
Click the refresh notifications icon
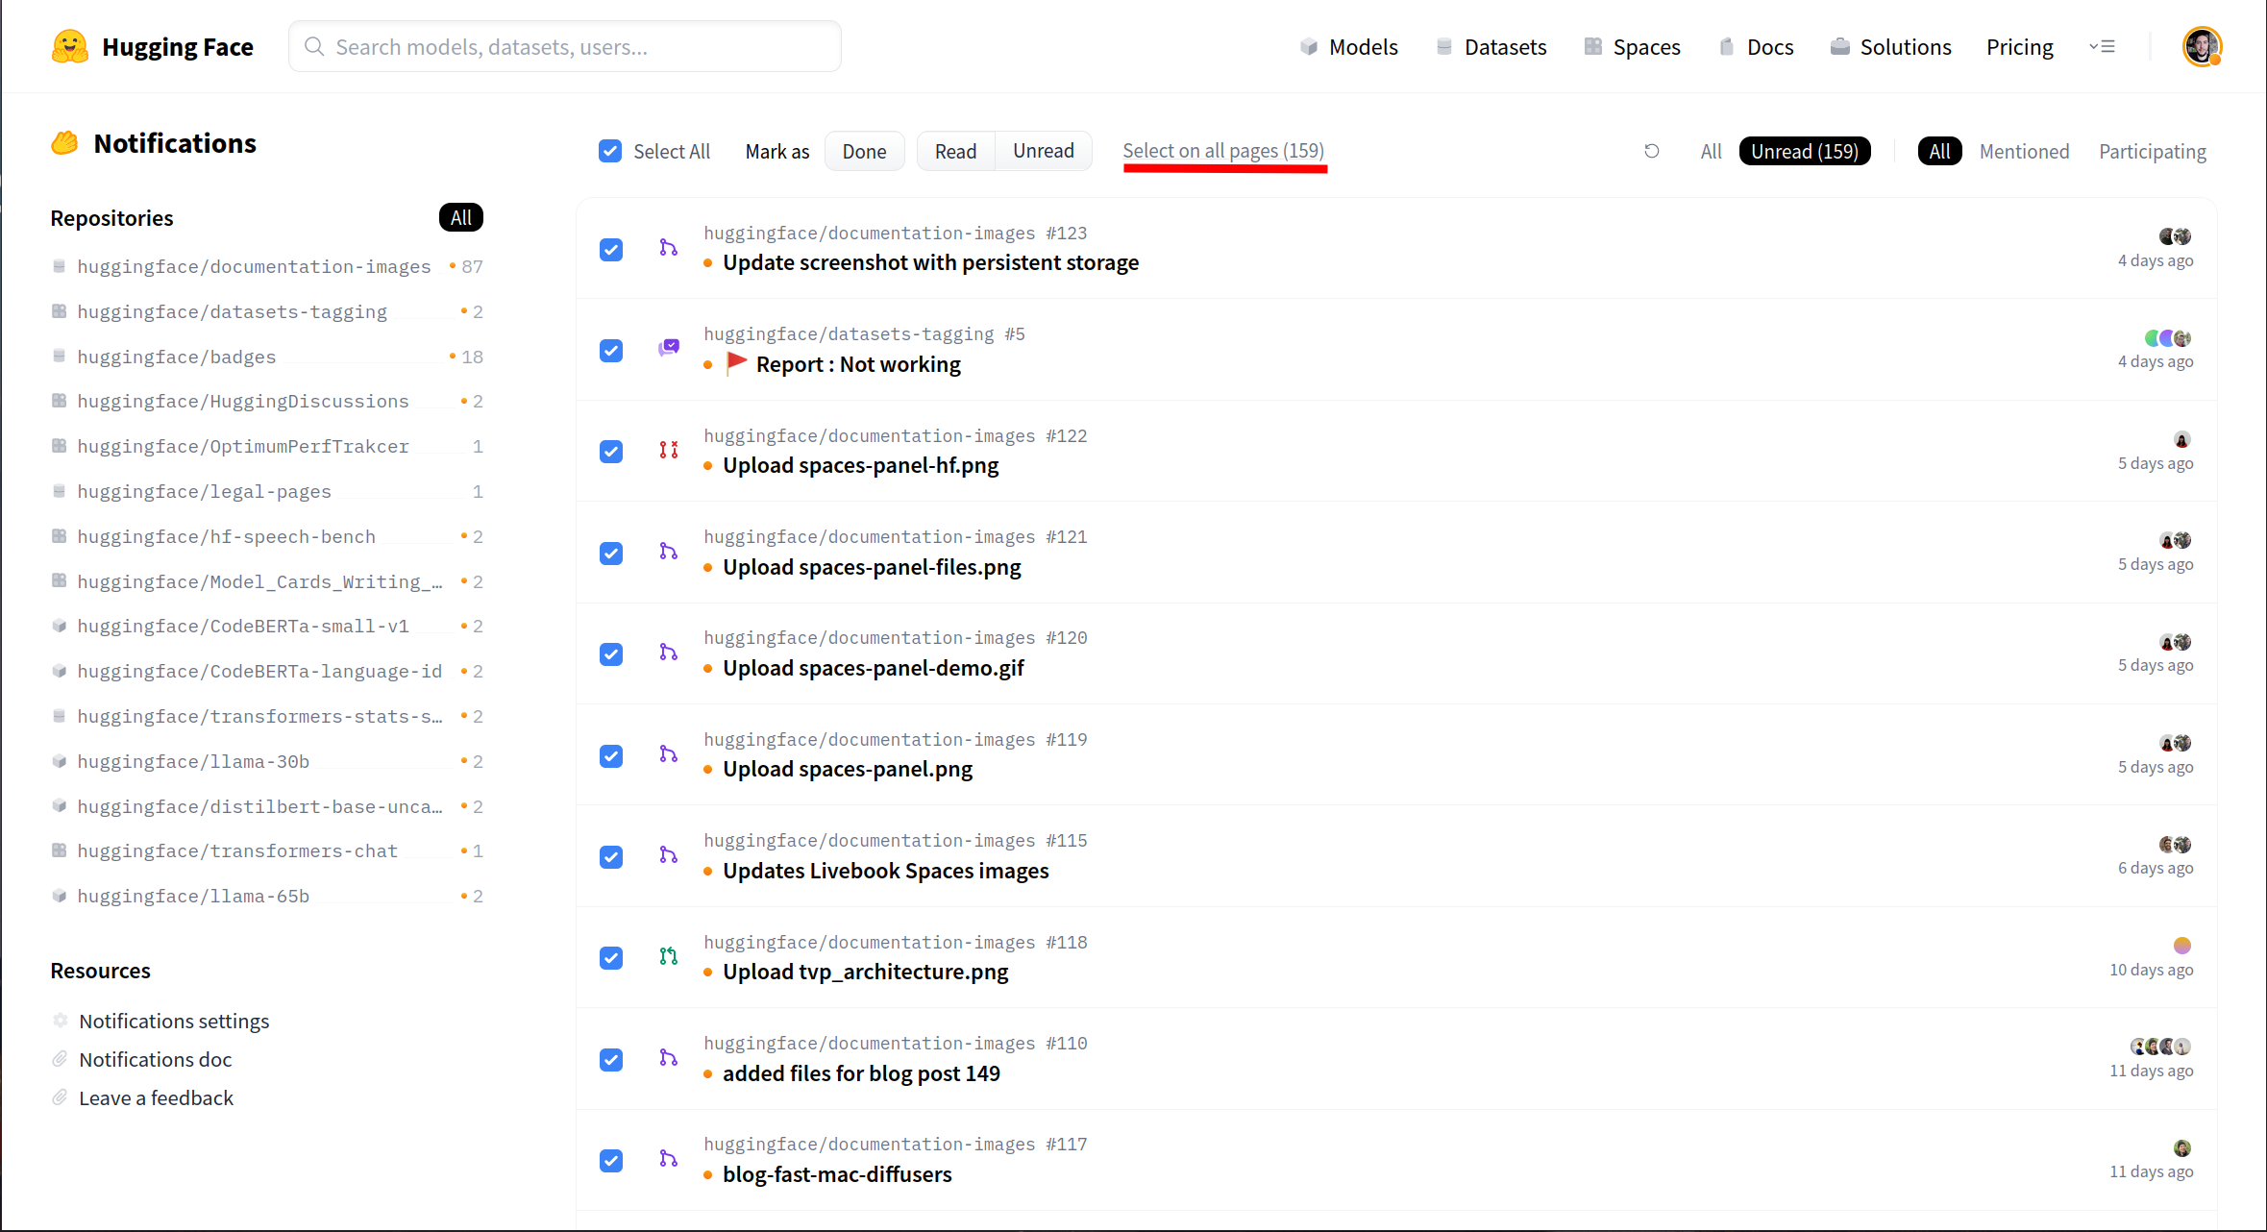click(1651, 151)
